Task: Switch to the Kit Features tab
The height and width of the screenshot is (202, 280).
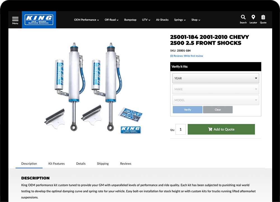Action: [x=57, y=163]
